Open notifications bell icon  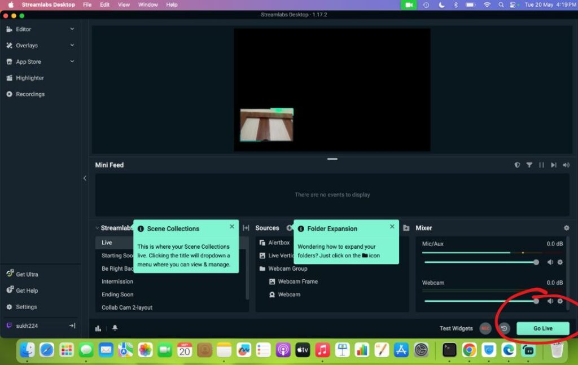pos(115,328)
